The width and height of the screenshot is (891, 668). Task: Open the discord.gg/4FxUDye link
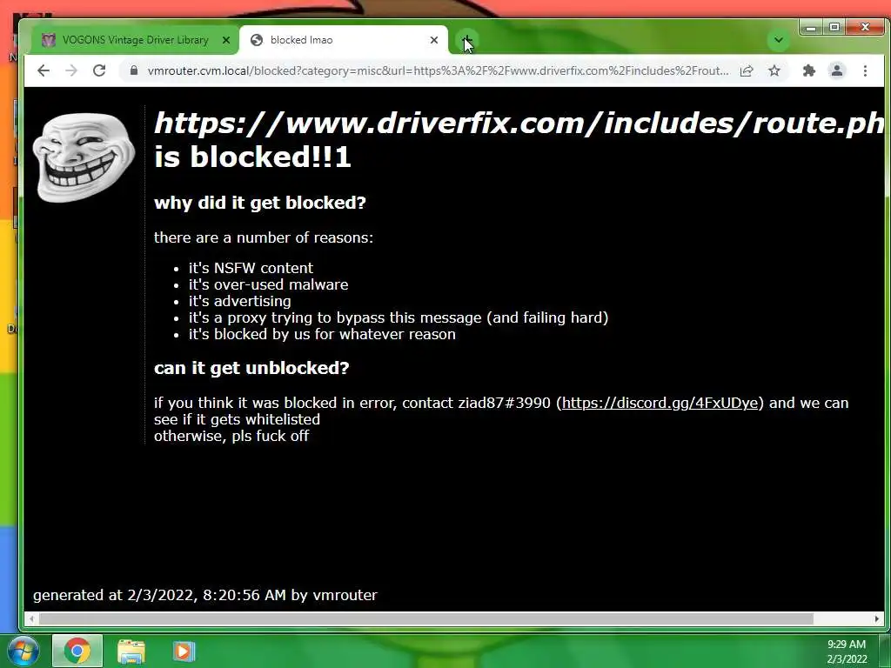click(660, 403)
